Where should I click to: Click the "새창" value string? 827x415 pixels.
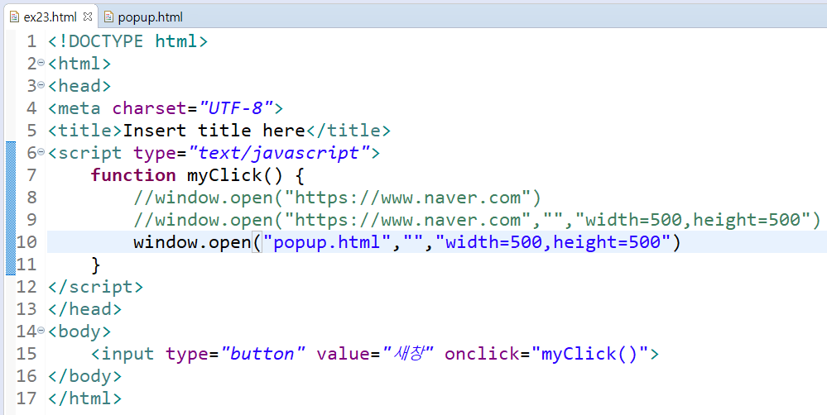pyautogui.click(x=407, y=353)
